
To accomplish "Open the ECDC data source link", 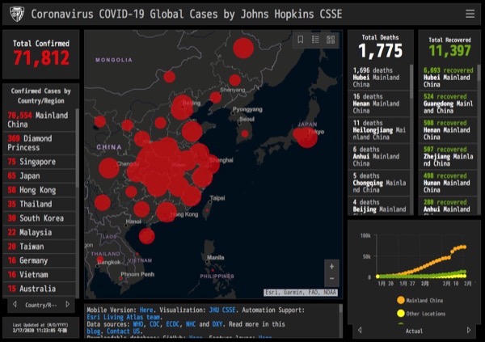I will 173,324.
